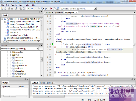Select the newScene stack variable

[24, 27]
